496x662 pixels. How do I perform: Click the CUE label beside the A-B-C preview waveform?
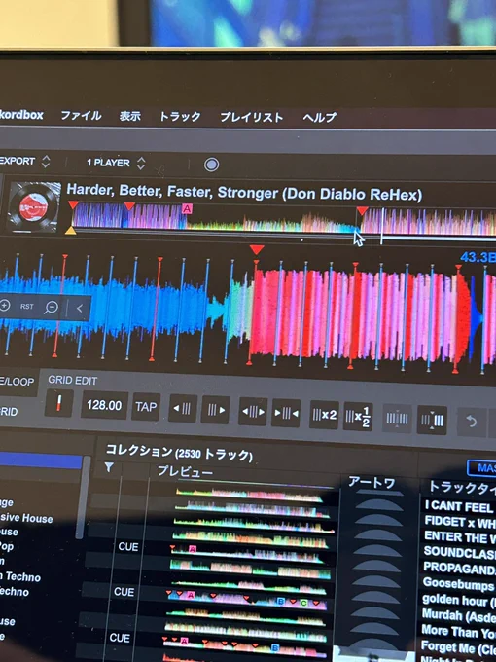click(x=124, y=592)
